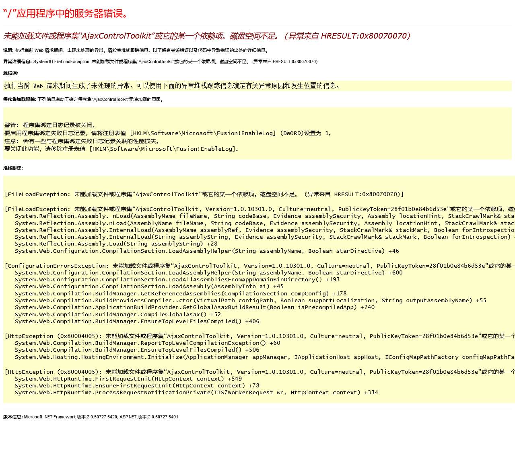515x469 pixels.
Task: Click the italic AjaxControlToolkit error subtitle
Action: tap(207, 36)
